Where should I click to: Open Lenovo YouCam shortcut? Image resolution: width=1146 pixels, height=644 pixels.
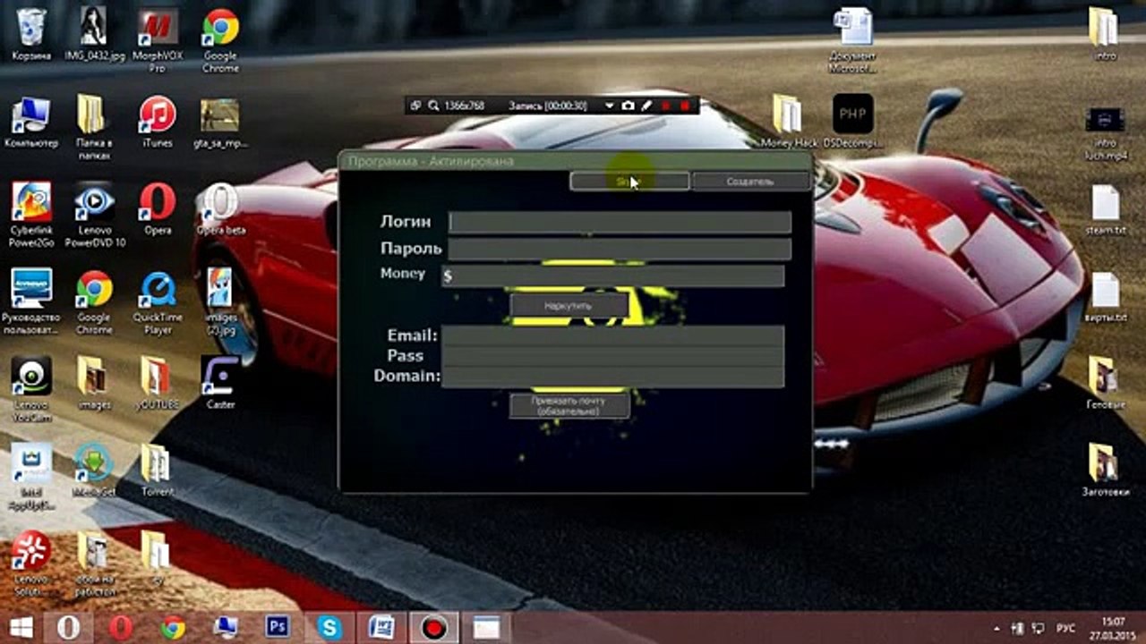pos(31,389)
